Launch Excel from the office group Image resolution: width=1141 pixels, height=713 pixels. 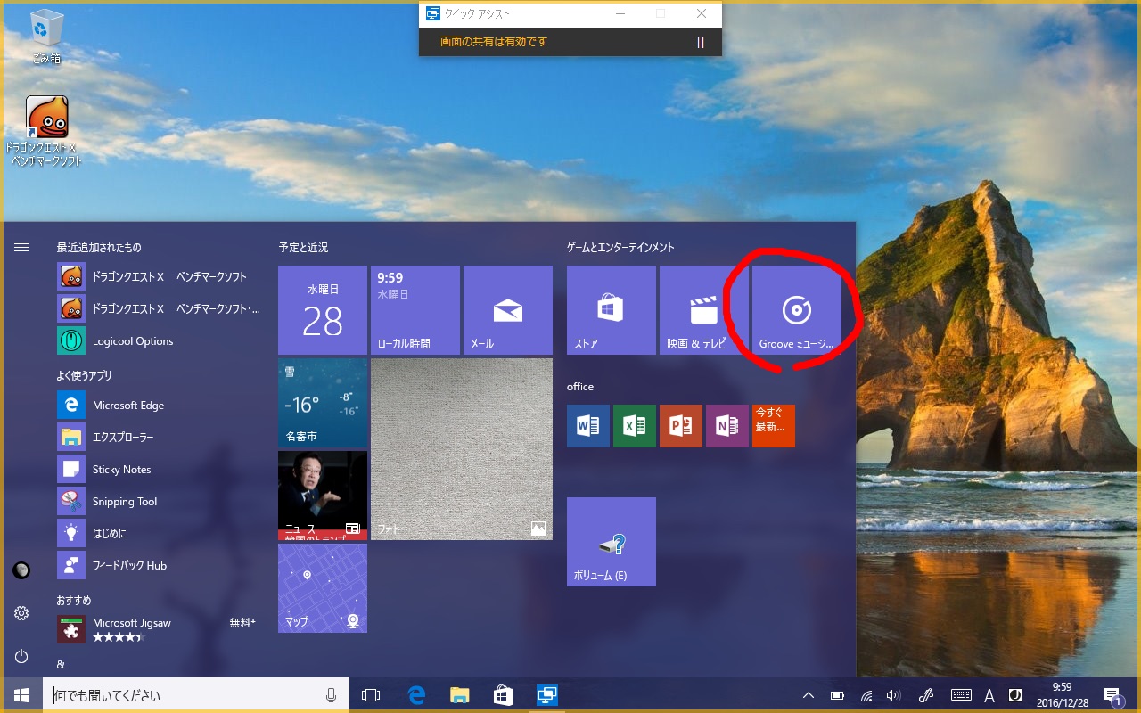click(635, 426)
